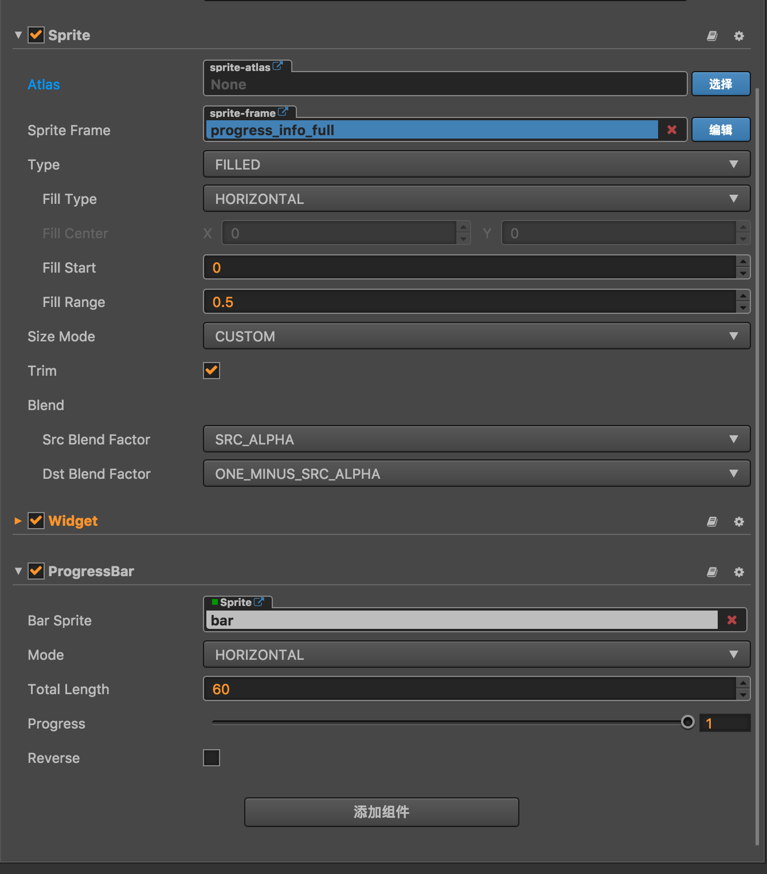Click the 选择 button beside Atlas
This screenshot has width=767, height=874.
tap(721, 84)
